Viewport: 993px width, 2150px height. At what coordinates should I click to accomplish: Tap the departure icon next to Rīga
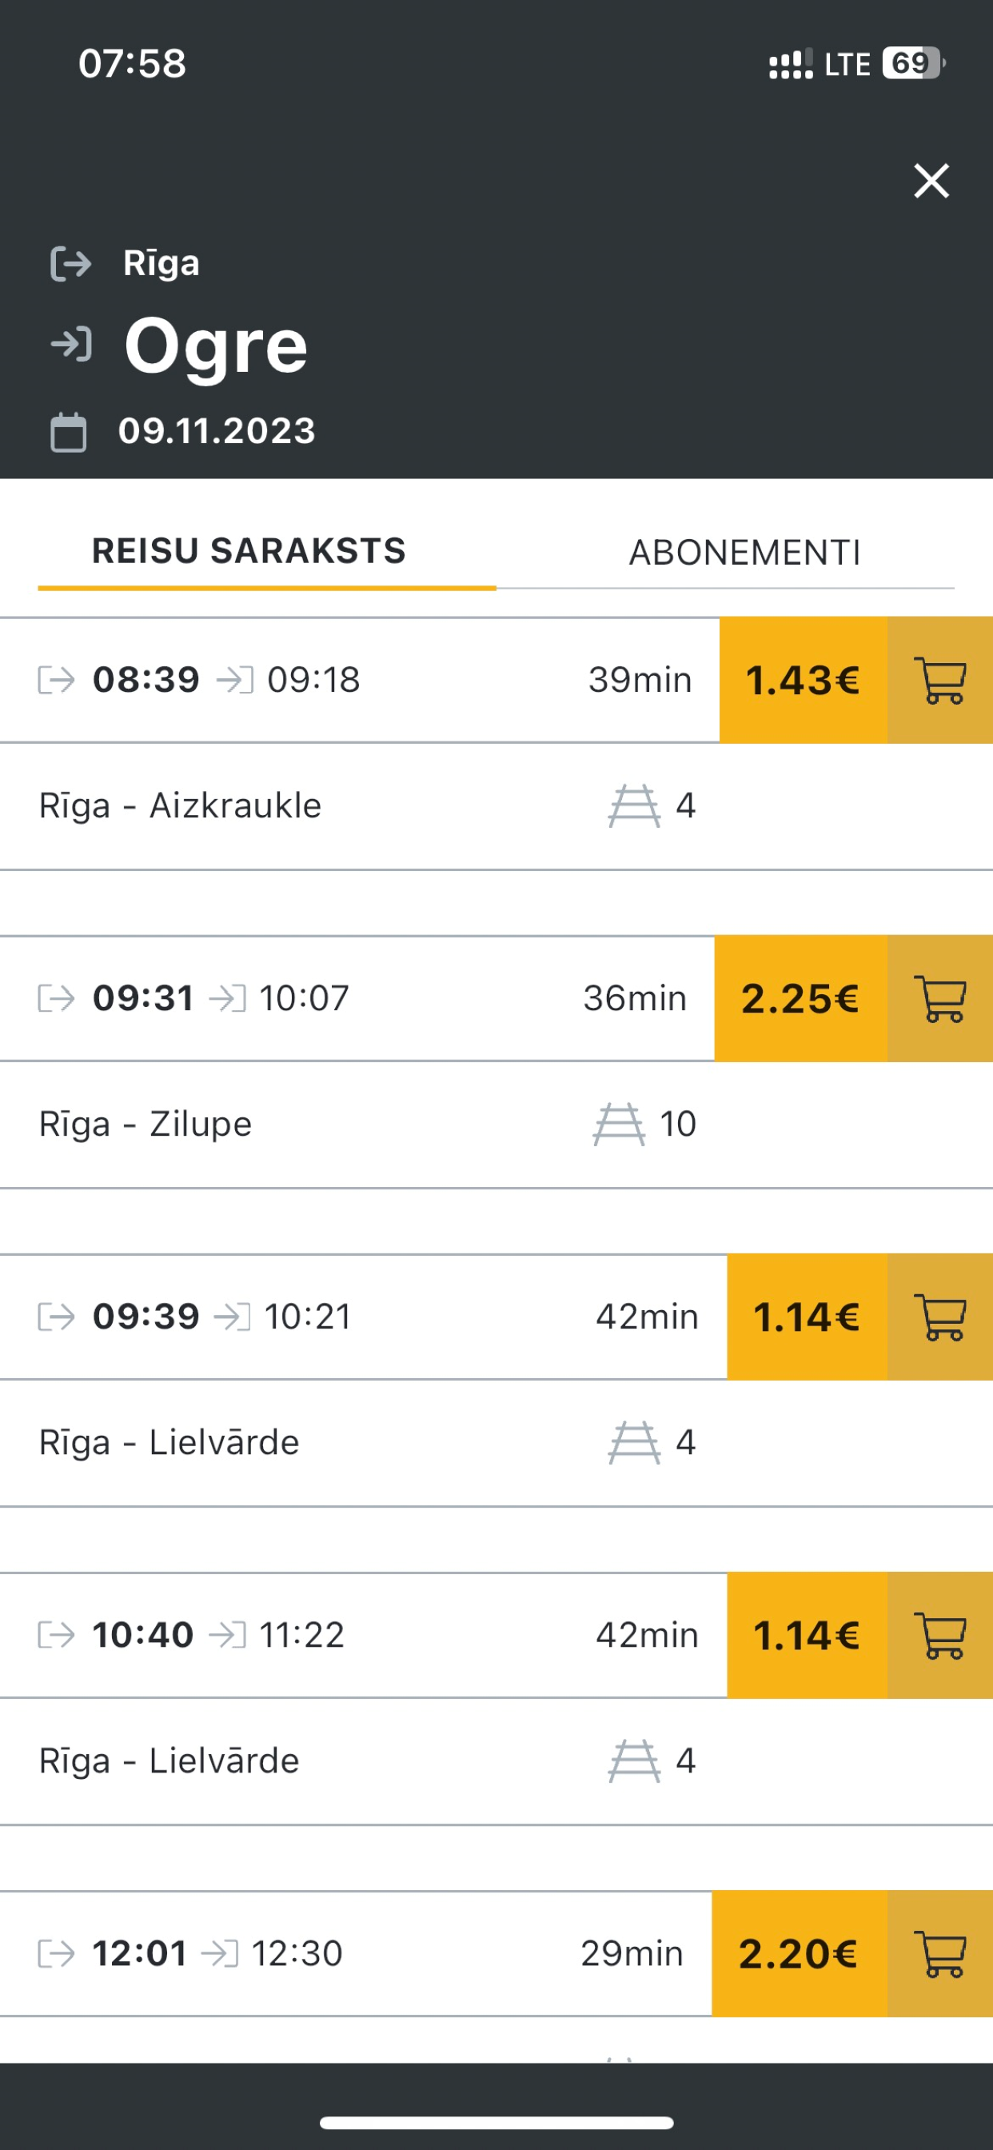point(71,264)
